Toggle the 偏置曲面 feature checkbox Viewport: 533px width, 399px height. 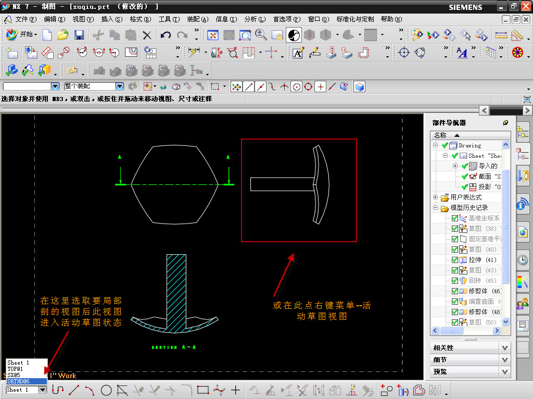pos(455,302)
